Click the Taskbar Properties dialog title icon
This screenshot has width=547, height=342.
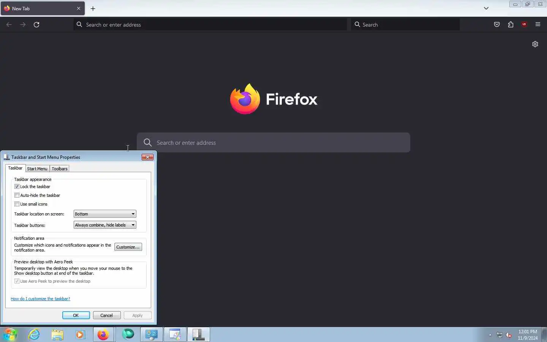pyautogui.click(x=6, y=157)
